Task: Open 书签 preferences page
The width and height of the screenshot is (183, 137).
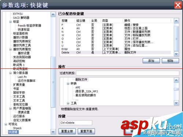Action: [16, 89]
